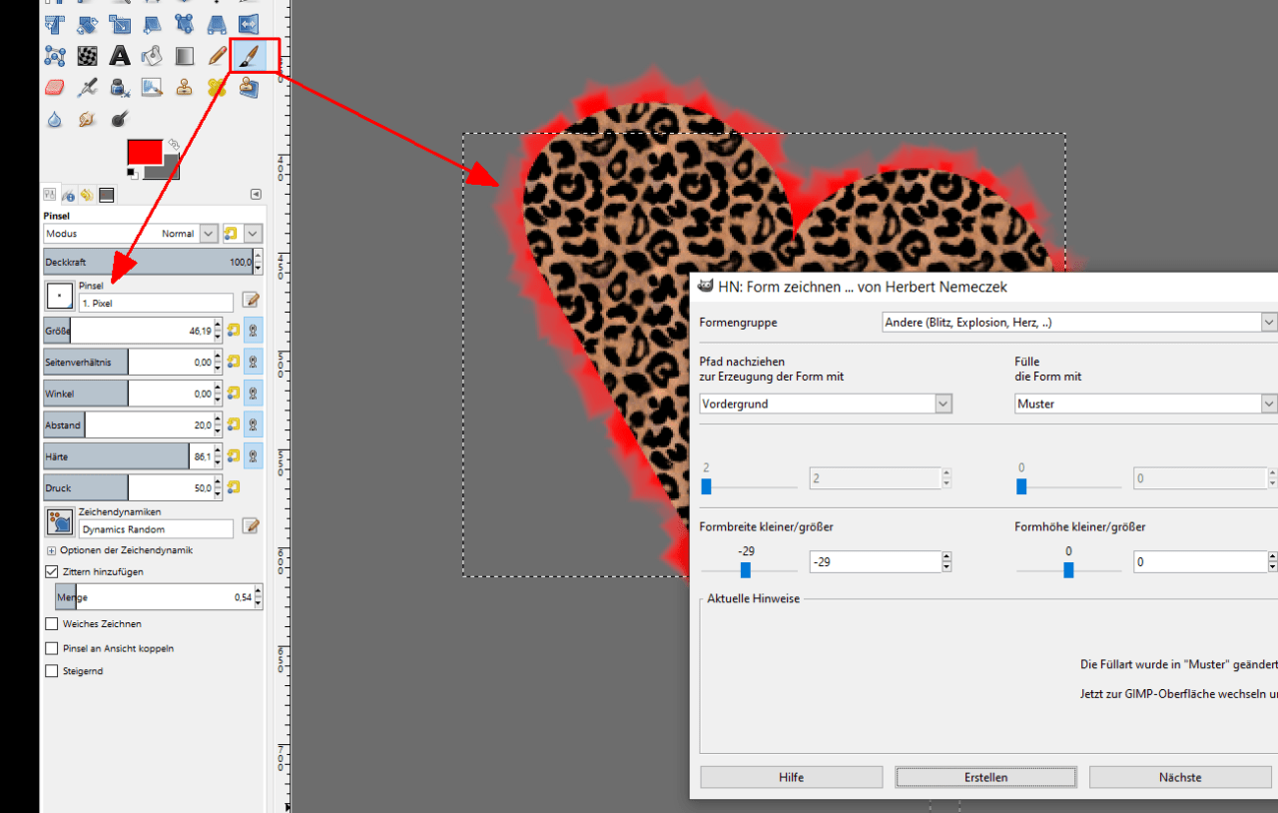The height and width of the screenshot is (813, 1278).
Task: Select the Smudge tool
Action: (x=87, y=118)
